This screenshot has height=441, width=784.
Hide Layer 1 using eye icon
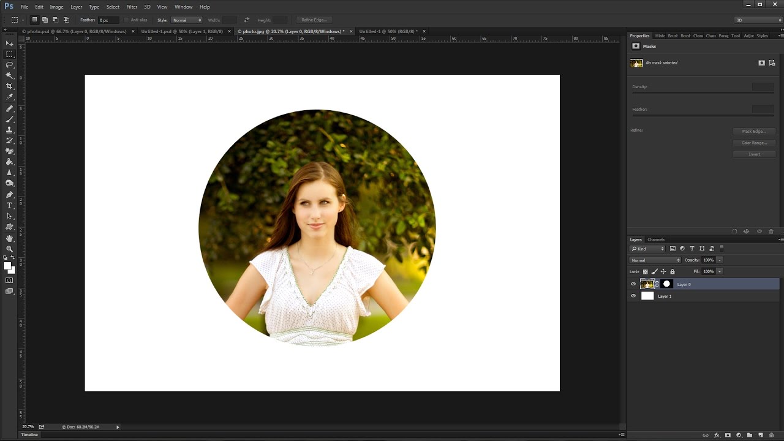tap(633, 296)
